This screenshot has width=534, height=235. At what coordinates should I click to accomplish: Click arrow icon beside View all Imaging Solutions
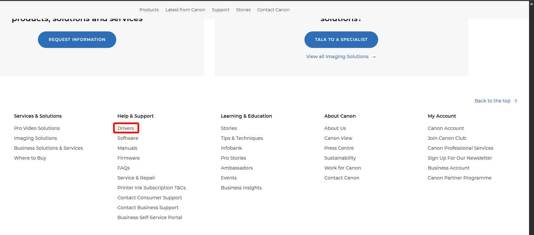pos(374,57)
